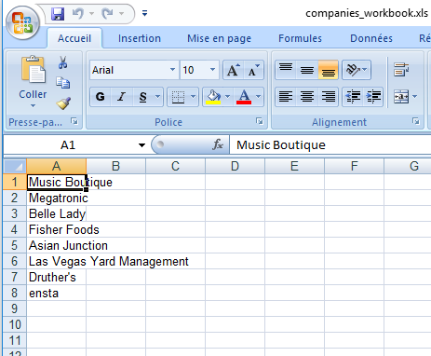Activate the Format Painter brush
This screenshot has width=431, height=356.
point(63,103)
